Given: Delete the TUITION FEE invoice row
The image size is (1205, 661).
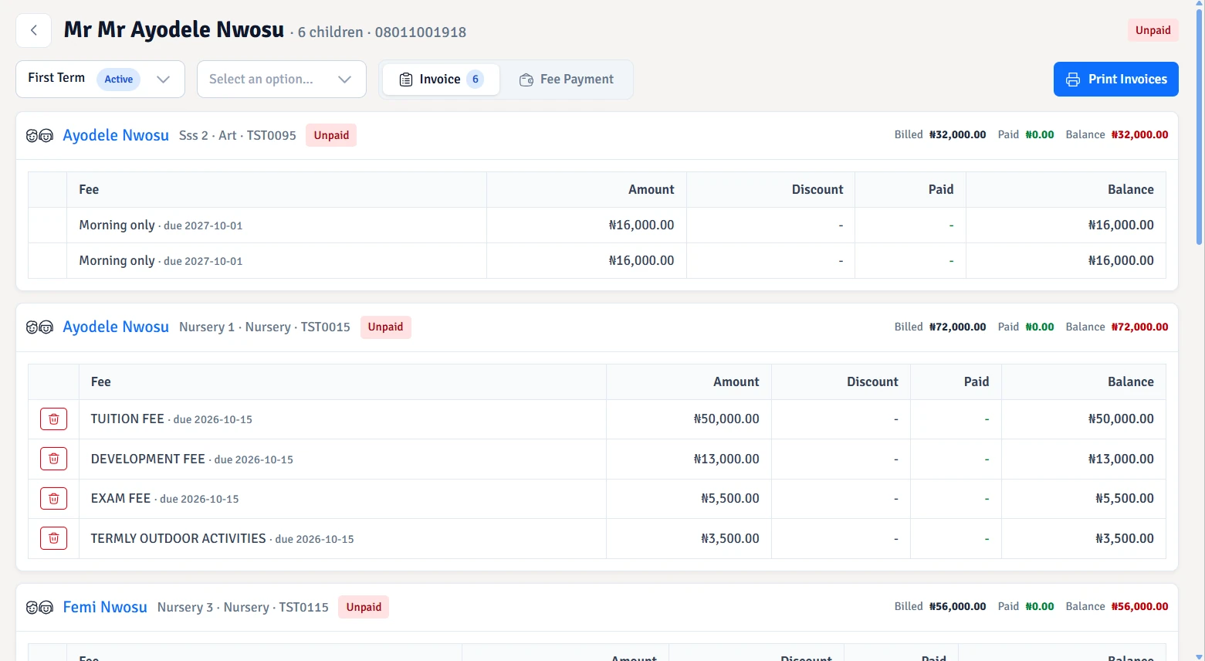Looking at the screenshot, I should coord(54,419).
